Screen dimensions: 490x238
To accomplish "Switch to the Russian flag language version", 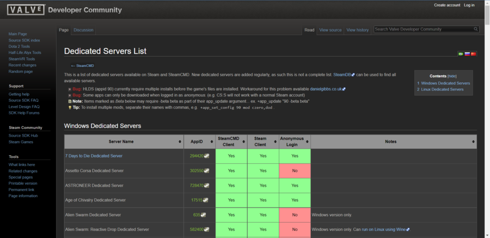I will pos(467,54).
